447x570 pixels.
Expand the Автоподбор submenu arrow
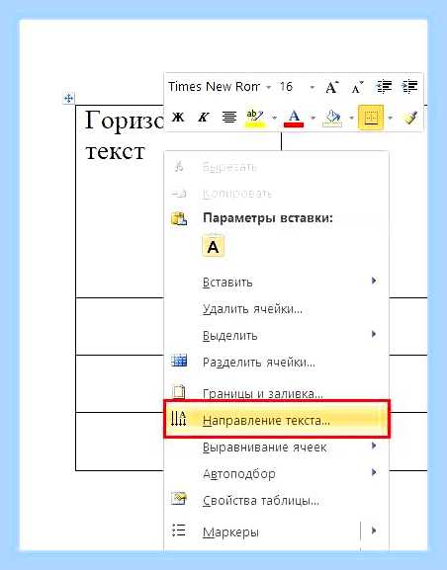coord(374,472)
